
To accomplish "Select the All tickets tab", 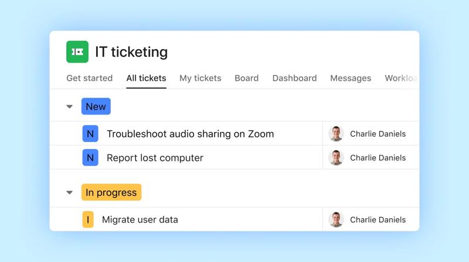I will coord(146,78).
